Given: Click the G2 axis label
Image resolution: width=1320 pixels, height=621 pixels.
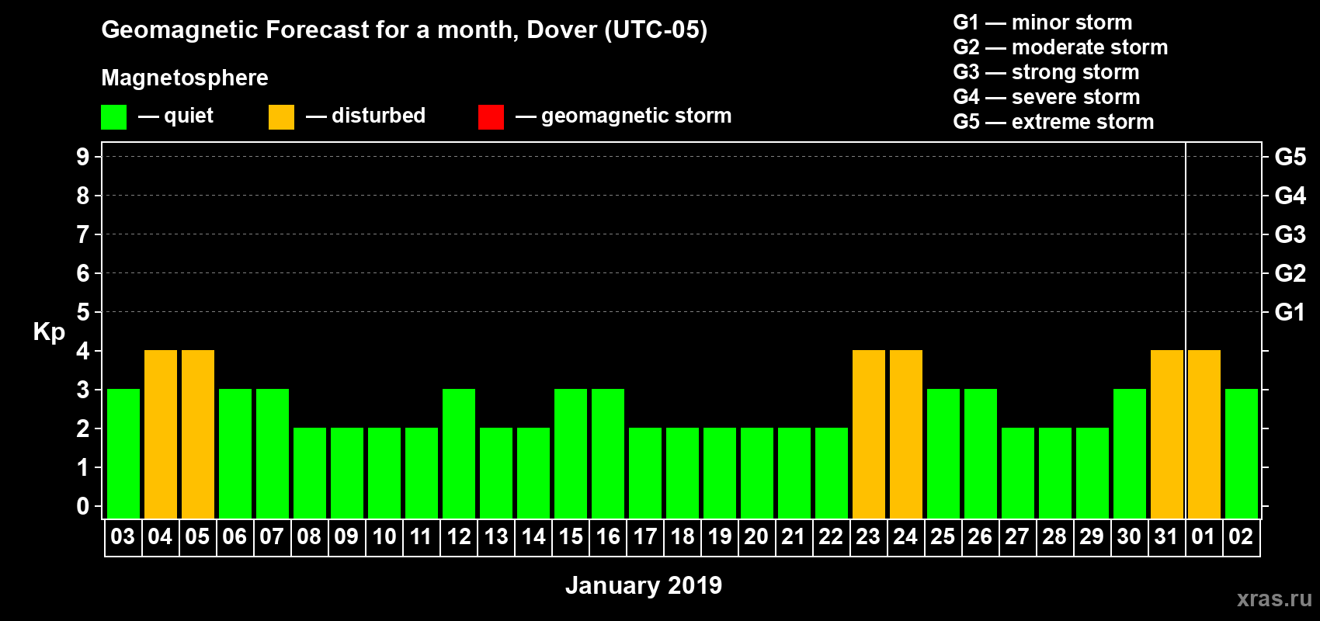Looking at the screenshot, I should tap(1290, 273).
